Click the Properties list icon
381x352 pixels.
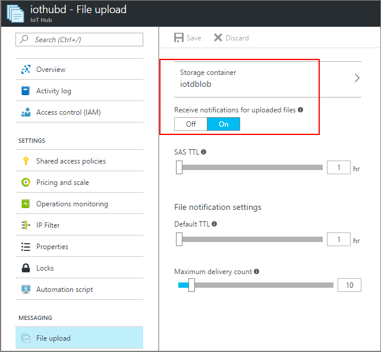[x=26, y=247]
